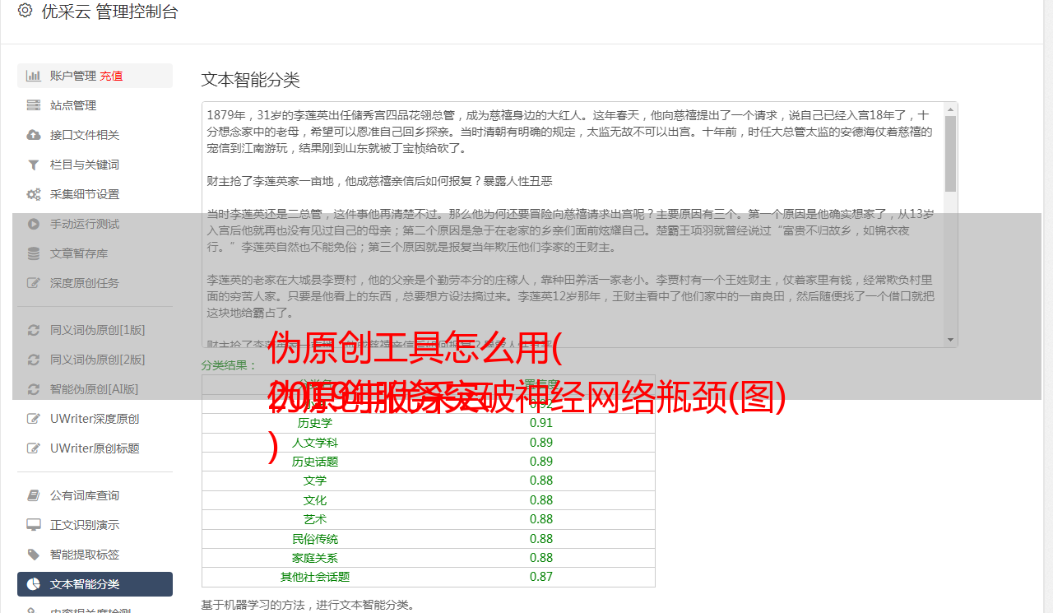
Task: Click the refresh icon for 同义词伪原创[2版]
Action: tap(34, 360)
